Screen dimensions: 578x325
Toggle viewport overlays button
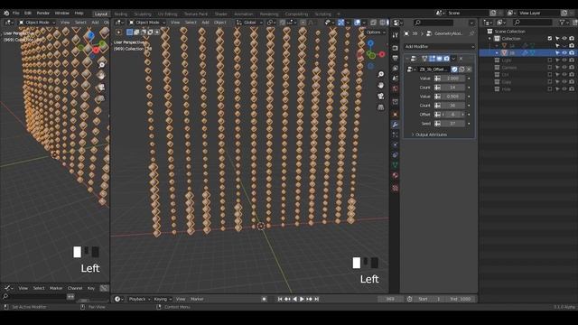coord(358,23)
